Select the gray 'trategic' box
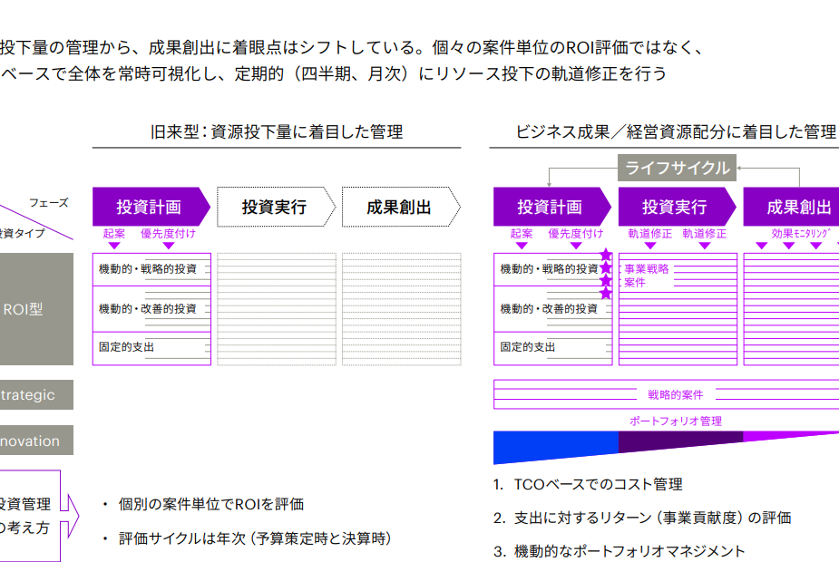This screenshot has width=839, height=562. tap(36, 394)
